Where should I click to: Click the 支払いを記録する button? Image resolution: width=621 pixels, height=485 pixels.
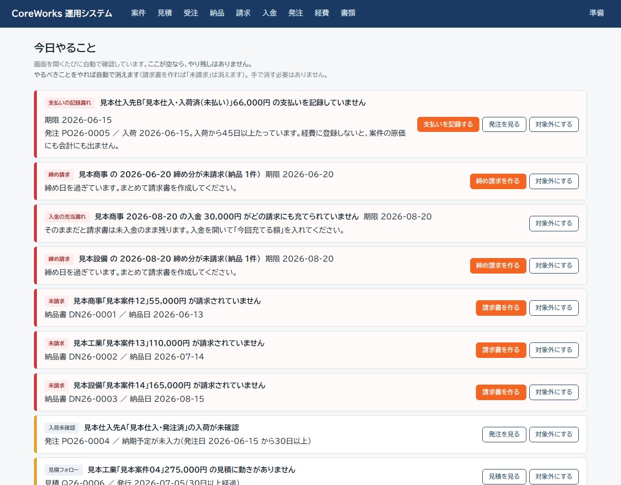(x=448, y=125)
